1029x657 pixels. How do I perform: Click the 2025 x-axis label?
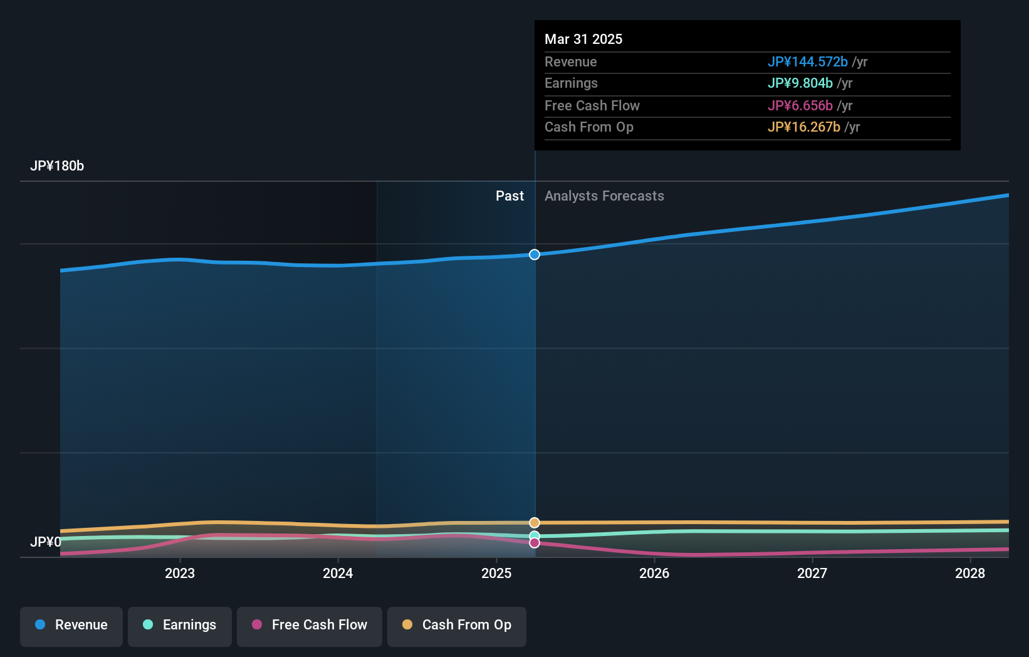tap(496, 573)
